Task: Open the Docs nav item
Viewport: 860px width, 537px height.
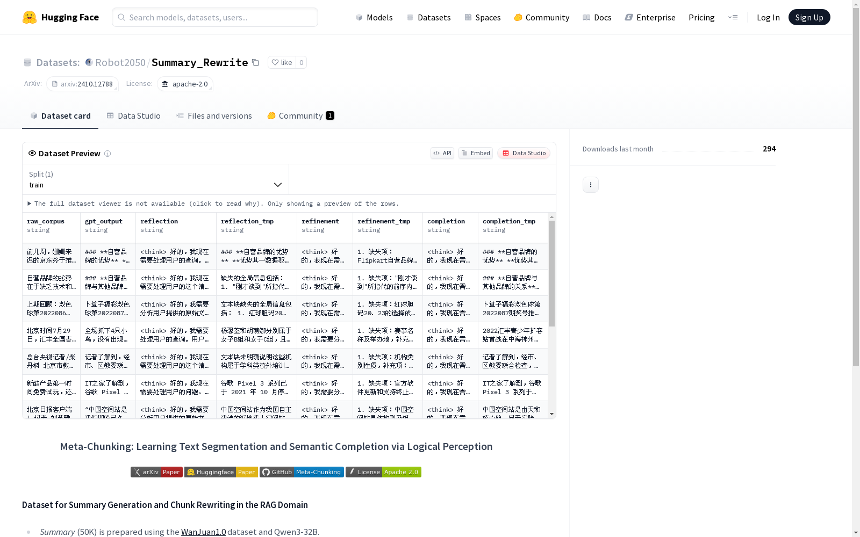Action: tap(597, 17)
